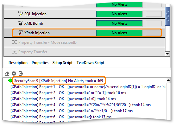The width and height of the screenshot is (175, 127).
Task: Click the XPath Injection syringe icon
Action: tap(21, 33)
